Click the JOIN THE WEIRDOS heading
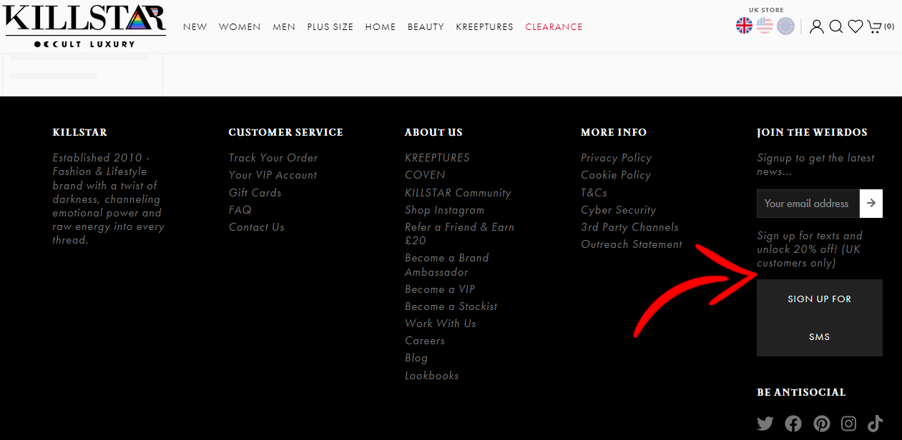 click(812, 132)
